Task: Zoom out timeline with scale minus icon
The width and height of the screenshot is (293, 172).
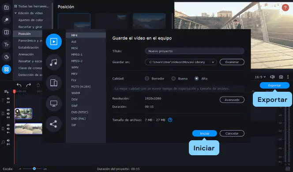Action: pos(20,169)
